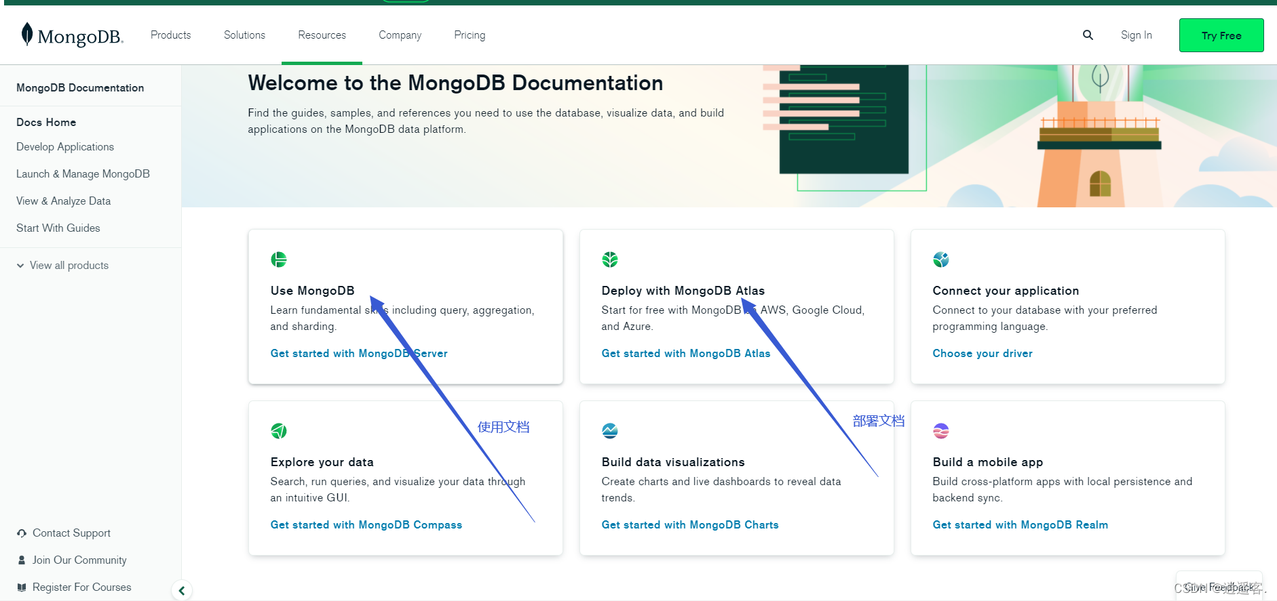1277x601 pixels.
Task: Open Get started with MongoDB Atlas
Action: (x=686, y=354)
